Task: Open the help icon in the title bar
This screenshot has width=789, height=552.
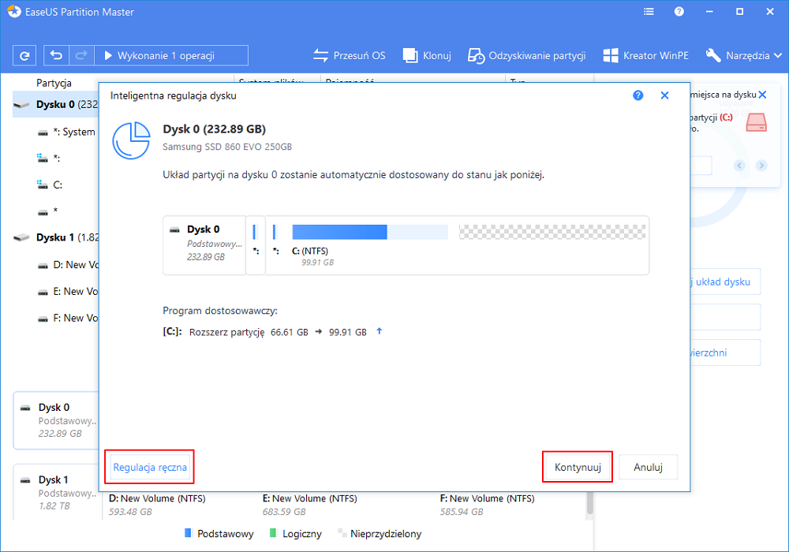Action: 679,12
